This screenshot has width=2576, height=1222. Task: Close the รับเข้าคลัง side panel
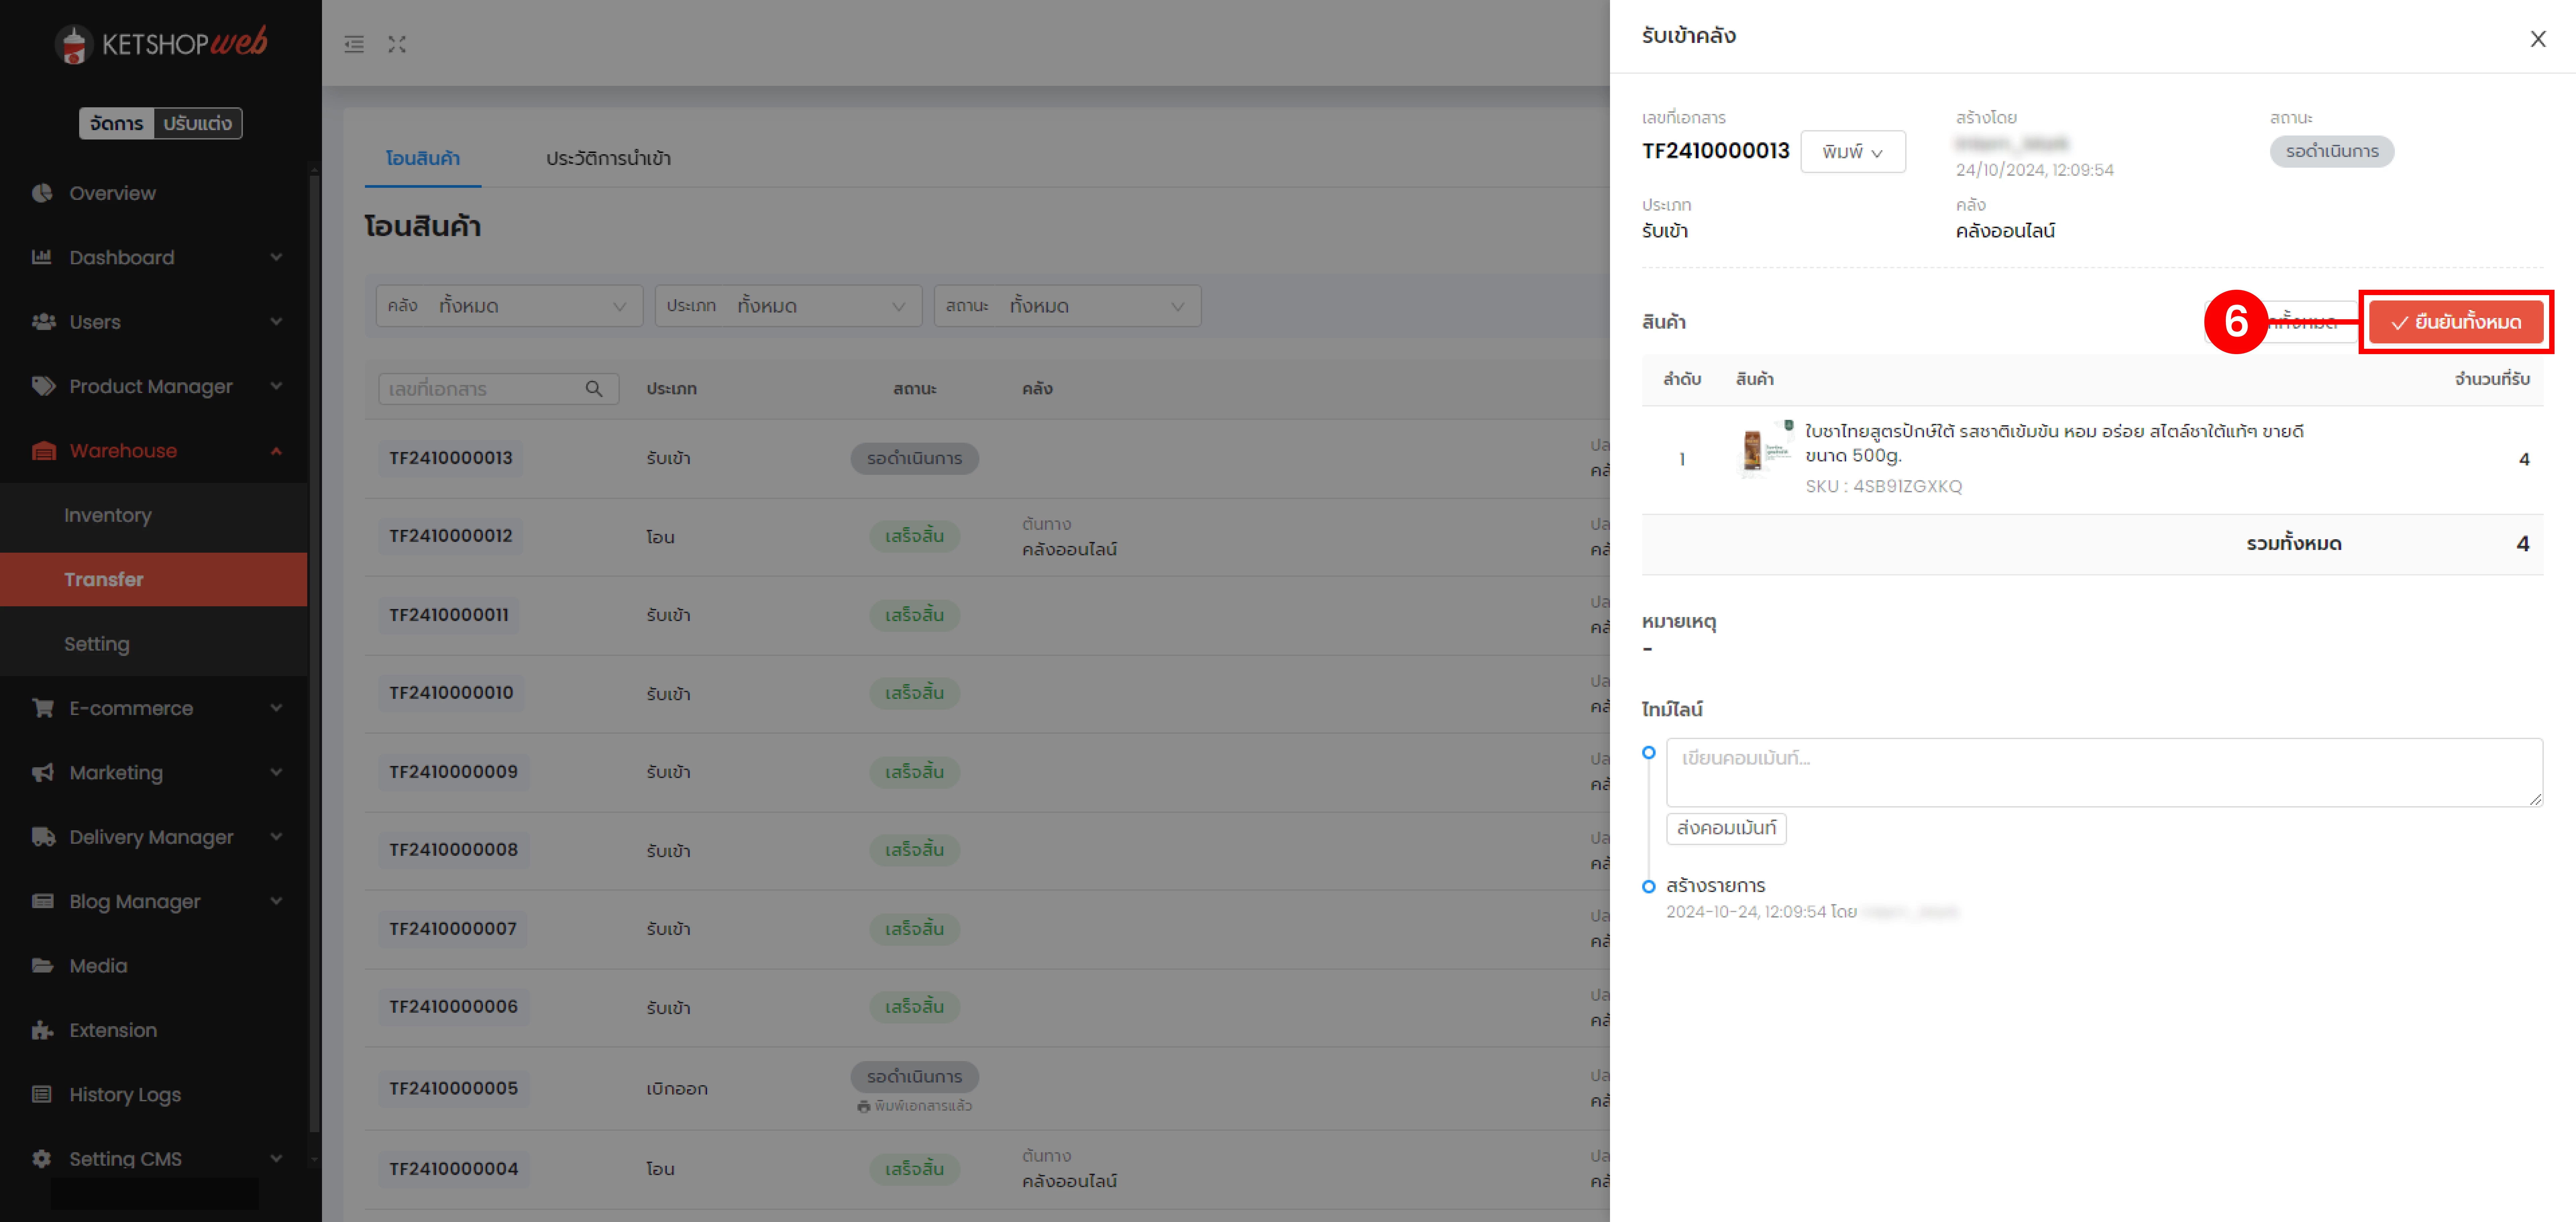coord(2538,39)
